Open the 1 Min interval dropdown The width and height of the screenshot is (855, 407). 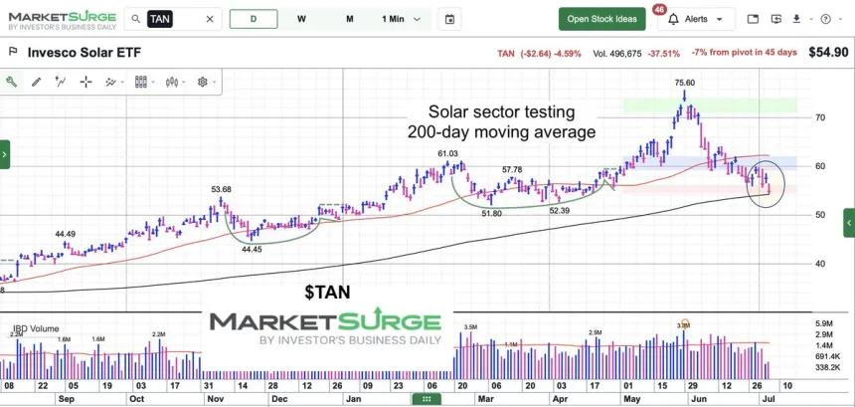[402, 19]
